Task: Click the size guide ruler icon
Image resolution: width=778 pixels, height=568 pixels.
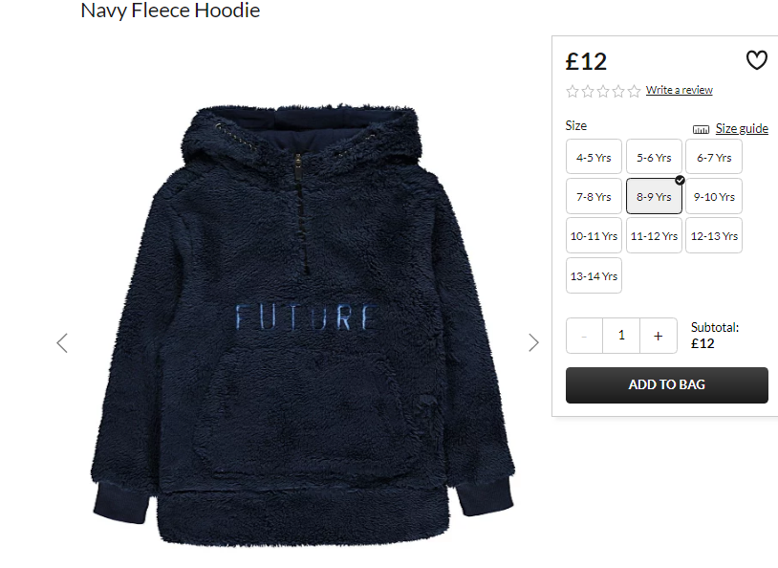Action: coord(701,130)
